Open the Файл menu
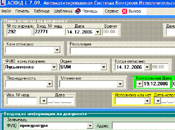This screenshot has width=175, height=130. 6,11
